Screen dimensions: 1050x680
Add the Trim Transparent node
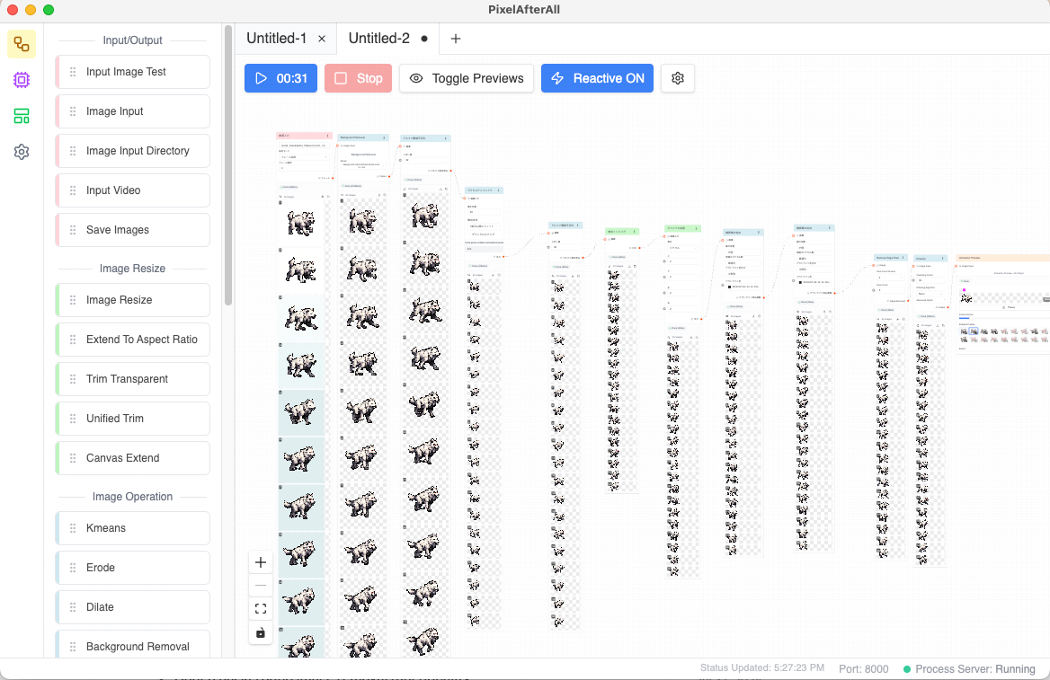[132, 379]
